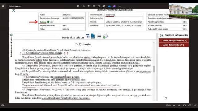Toggle the filmstrip at bottom left

2,105
